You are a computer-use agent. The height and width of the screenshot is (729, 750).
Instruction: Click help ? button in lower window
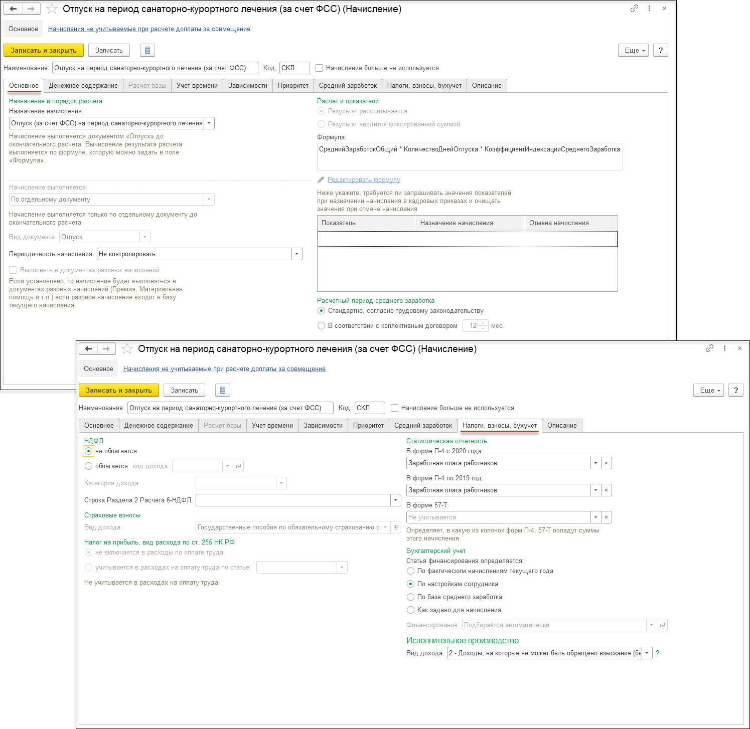pyautogui.click(x=736, y=390)
